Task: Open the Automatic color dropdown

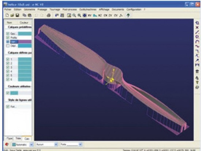Action: coord(31,144)
